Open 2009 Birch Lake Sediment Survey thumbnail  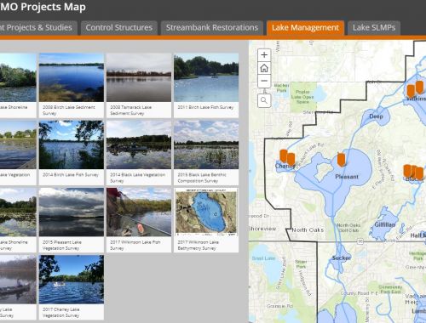[x=72, y=77]
